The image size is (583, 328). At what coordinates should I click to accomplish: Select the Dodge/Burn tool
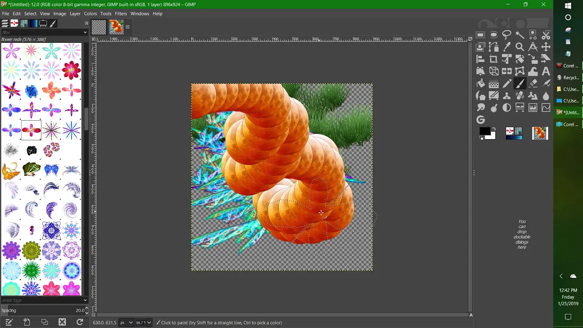pos(494,108)
